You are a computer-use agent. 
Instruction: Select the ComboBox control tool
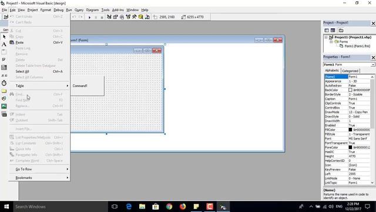tap(4, 68)
